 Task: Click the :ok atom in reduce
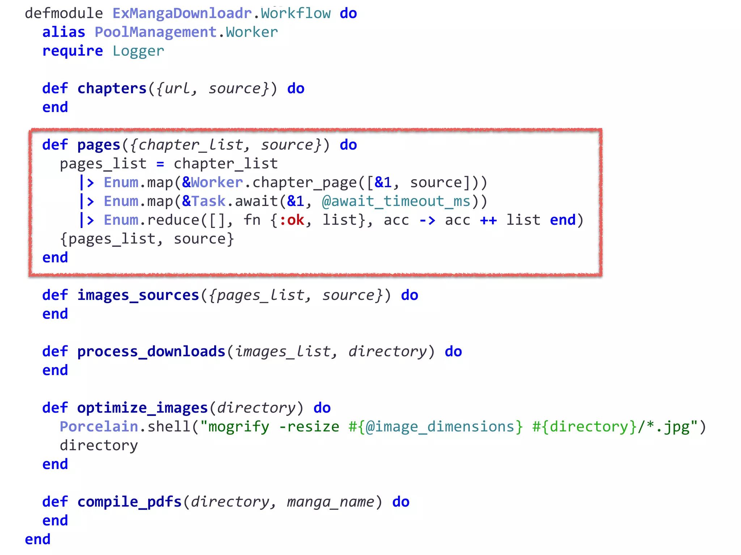[292, 220]
